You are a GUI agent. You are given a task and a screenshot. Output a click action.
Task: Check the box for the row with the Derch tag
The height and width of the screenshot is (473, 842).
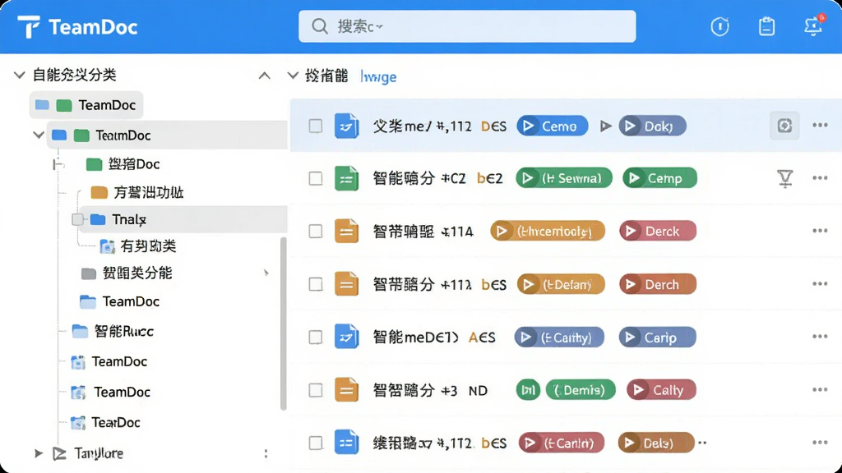coord(315,283)
